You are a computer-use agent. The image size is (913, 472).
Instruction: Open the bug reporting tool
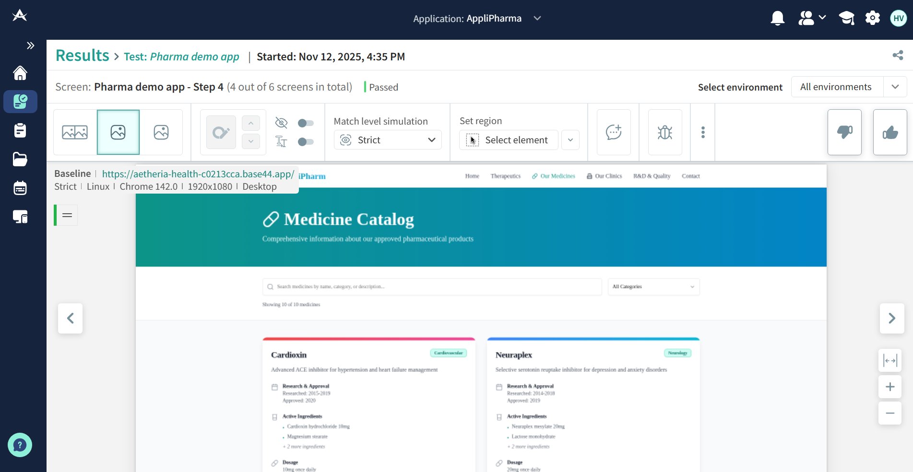(x=665, y=132)
